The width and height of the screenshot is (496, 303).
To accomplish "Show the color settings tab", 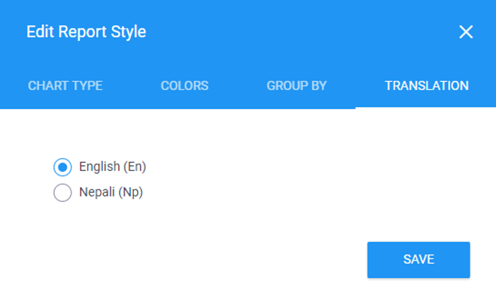I will 184,85.
